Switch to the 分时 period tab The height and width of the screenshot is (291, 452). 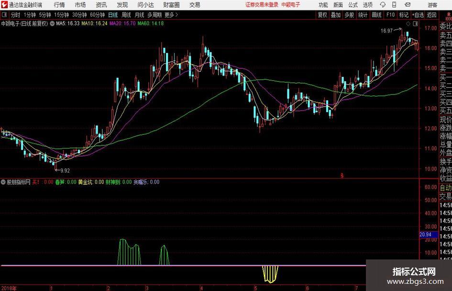click(16, 15)
